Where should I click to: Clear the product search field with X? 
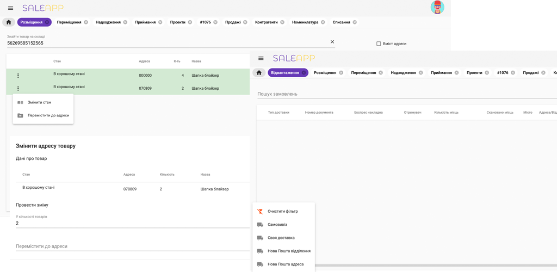(332, 41)
